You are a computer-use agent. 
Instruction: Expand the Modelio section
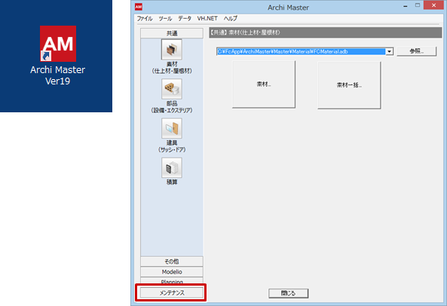point(172,272)
